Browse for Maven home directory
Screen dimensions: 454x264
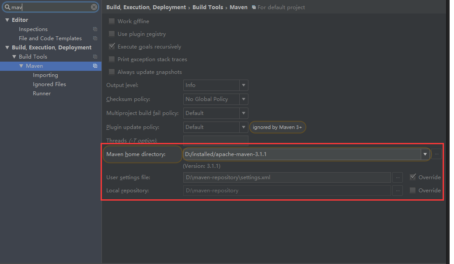pos(437,154)
